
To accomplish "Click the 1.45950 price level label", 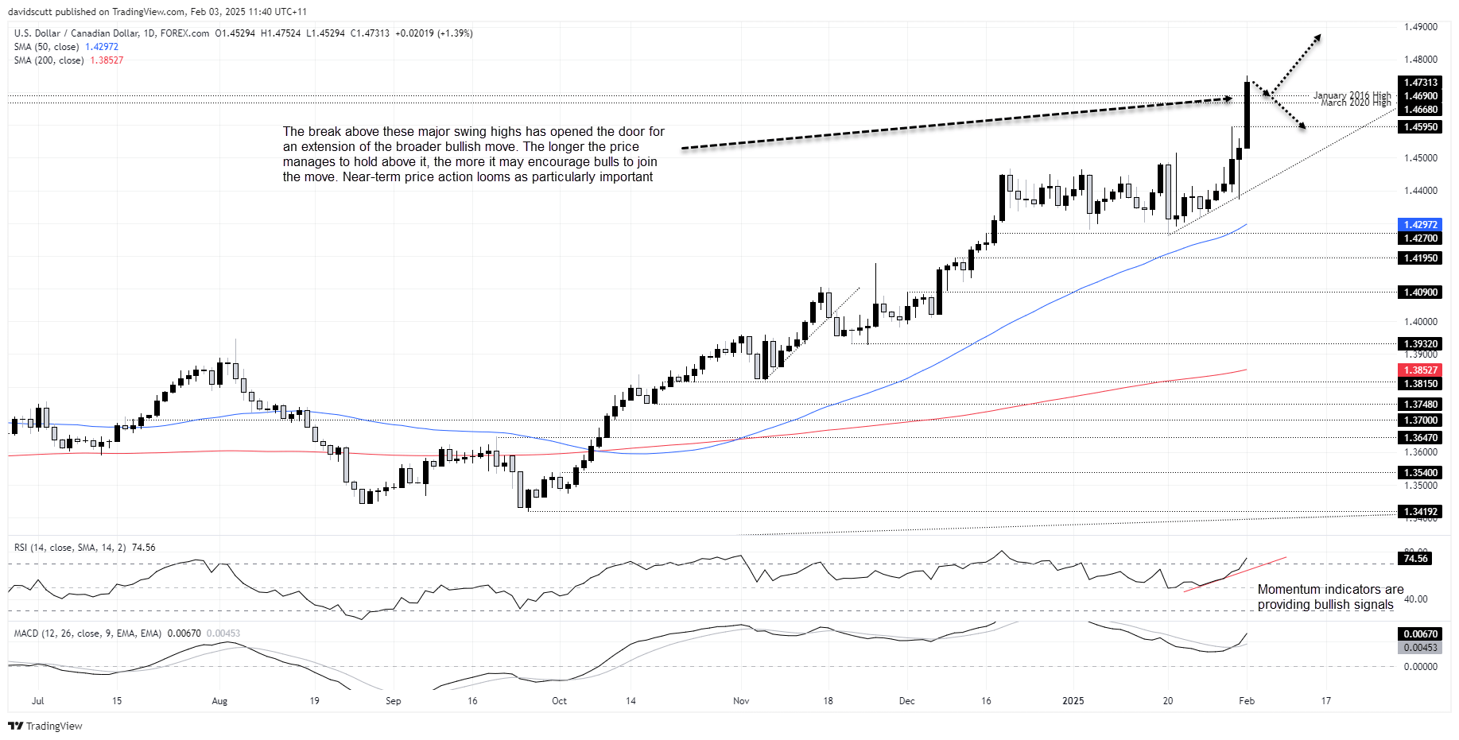I will click(x=1419, y=127).
